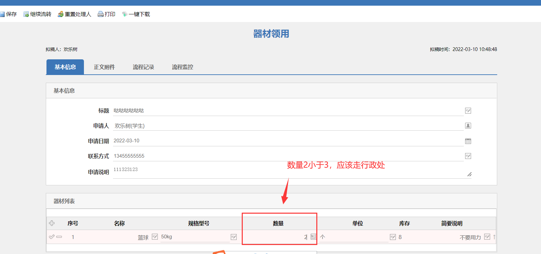Click the 重置处理人 toolbar button
Screen dimensions: 541x254
point(74,14)
